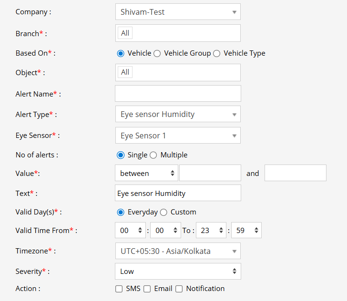The image size is (347, 301).
Task: Select the Vehicle Type radio option
Action: 217,53
